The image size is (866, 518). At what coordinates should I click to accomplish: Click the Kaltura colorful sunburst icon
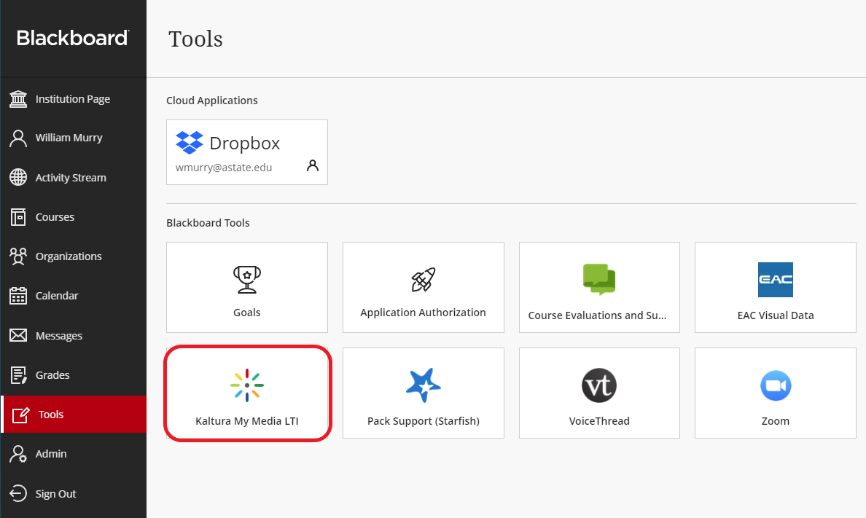[x=247, y=385]
